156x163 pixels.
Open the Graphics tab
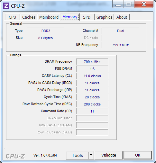104,17
